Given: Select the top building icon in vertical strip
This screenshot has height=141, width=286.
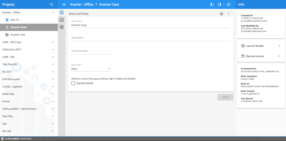Looking at the screenshot, I should tap(62, 12).
